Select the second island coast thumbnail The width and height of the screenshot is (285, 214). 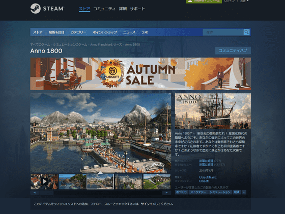click(72, 181)
